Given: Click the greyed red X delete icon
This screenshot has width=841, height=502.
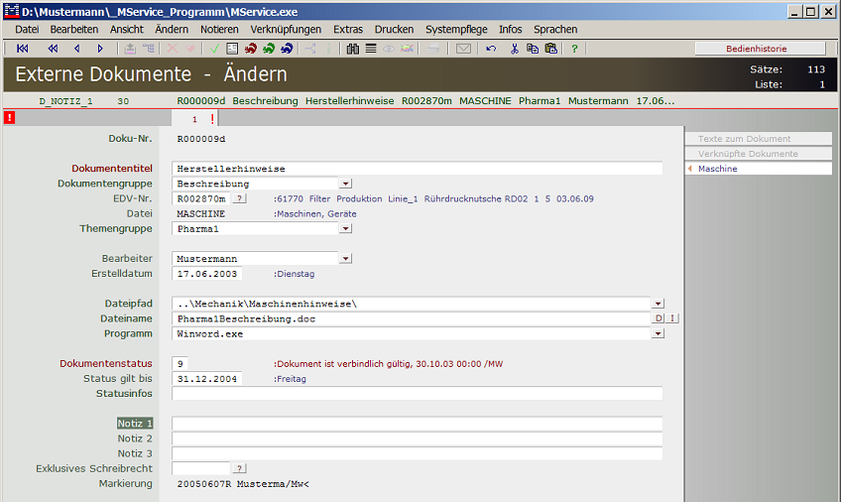Looking at the screenshot, I should 173,49.
